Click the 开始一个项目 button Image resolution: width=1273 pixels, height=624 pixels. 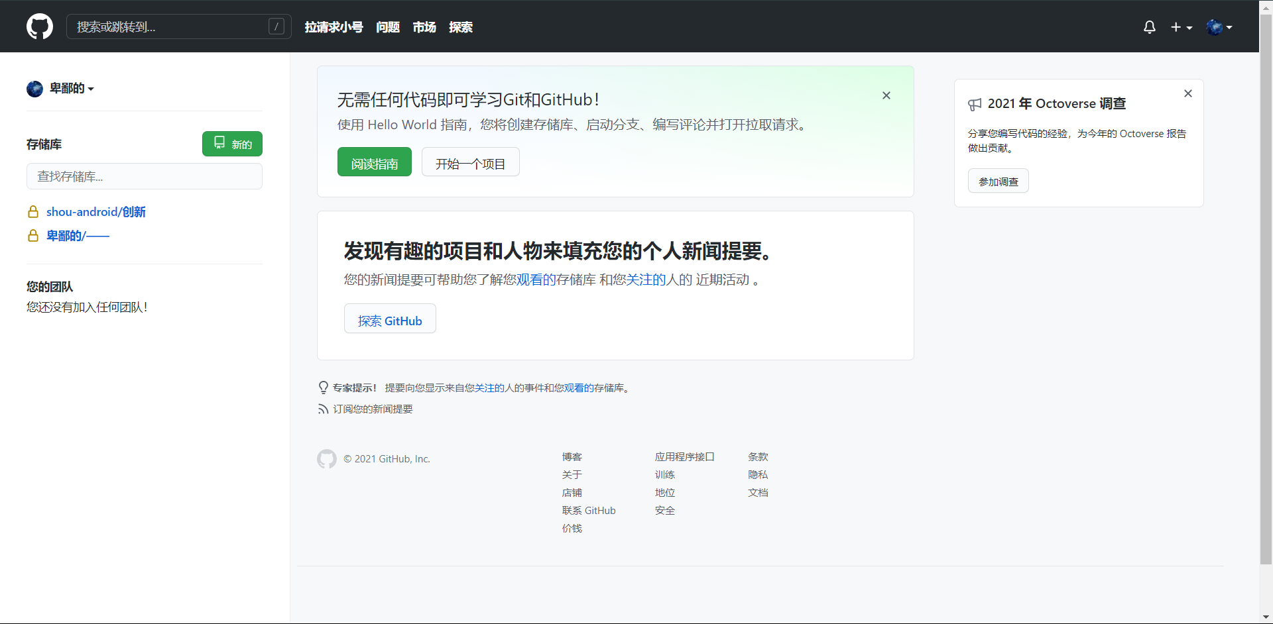pyautogui.click(x=471, y=162)
